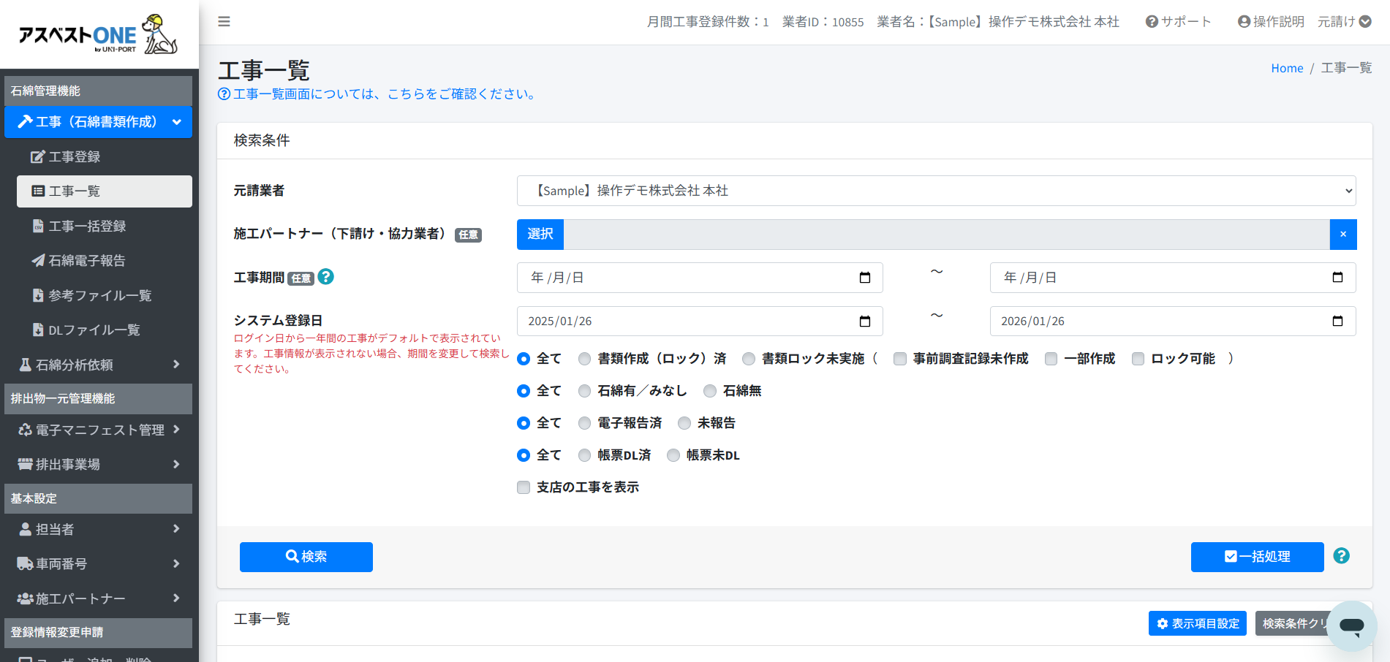Open 石綿電子報告 sidebar item
Viewport: 1390px width, 662px height.
(x=86, y=261)
